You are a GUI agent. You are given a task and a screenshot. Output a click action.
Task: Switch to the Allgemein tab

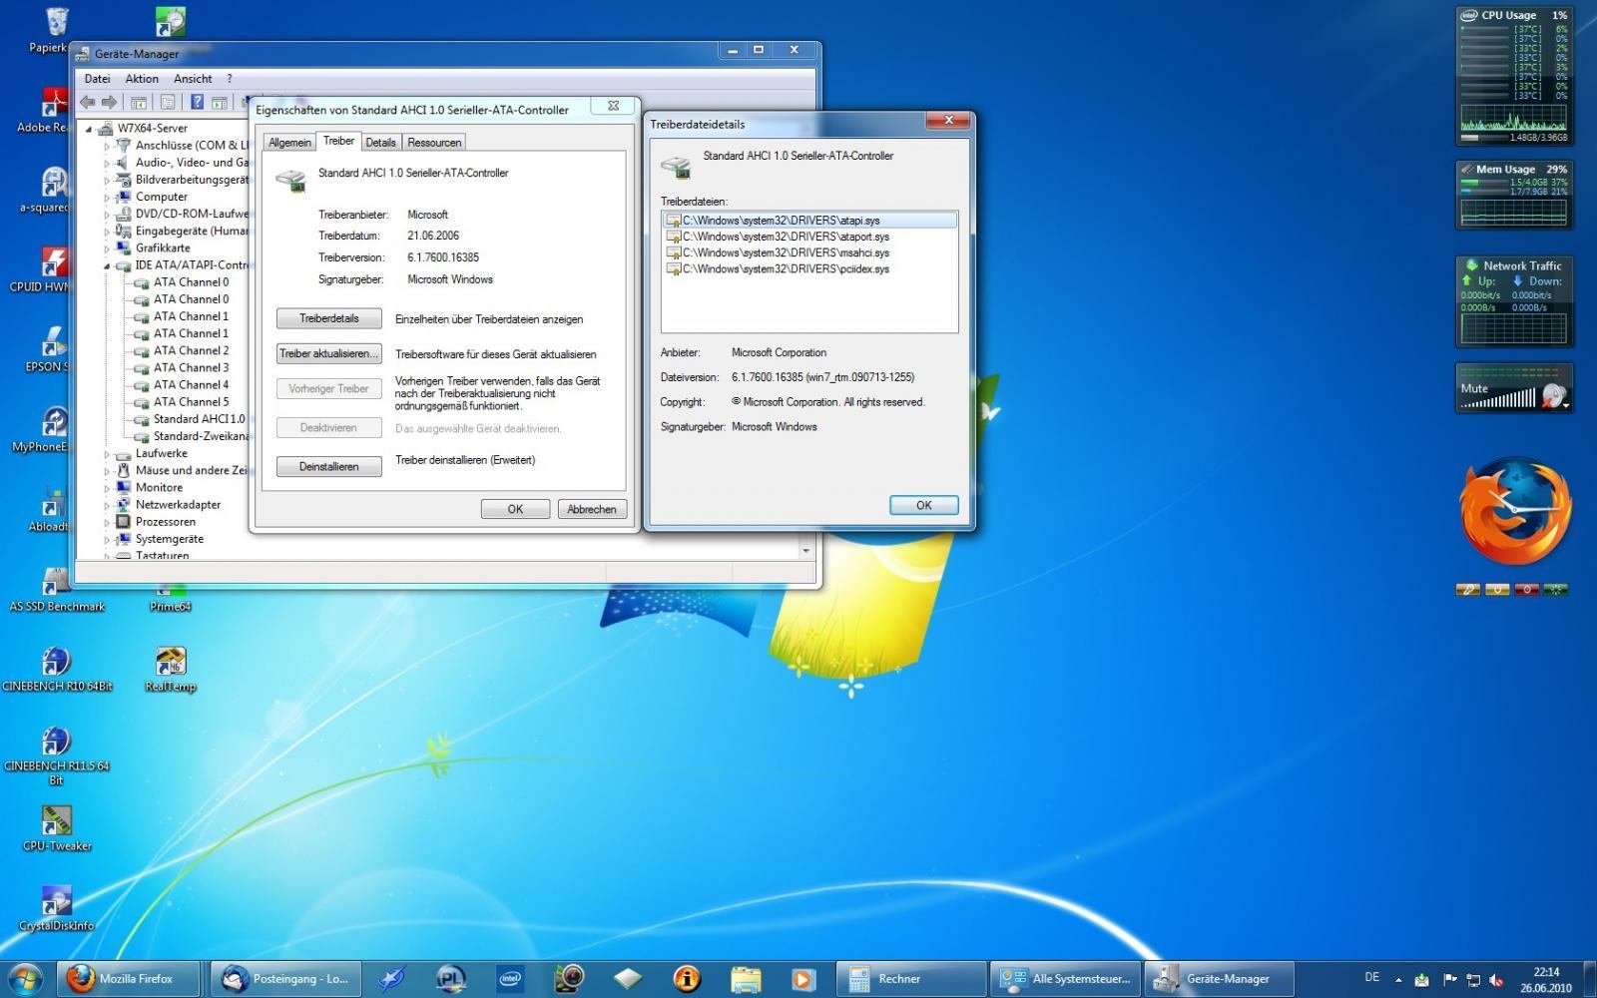(x=289, y=143)
